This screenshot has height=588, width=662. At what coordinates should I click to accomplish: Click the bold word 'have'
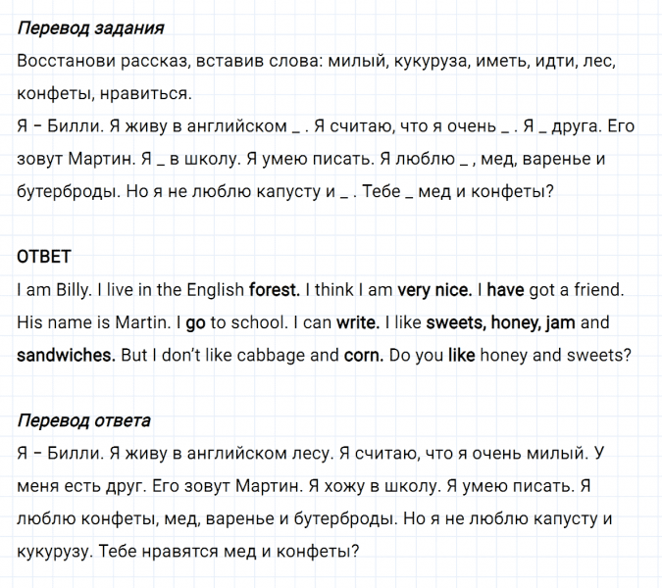coord(505,290)
